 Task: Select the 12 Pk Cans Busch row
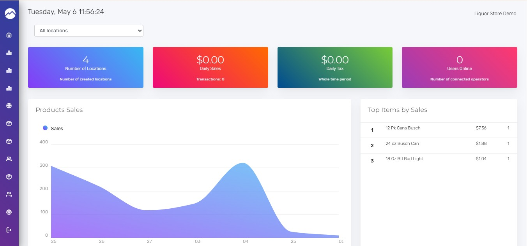[439, 130]
